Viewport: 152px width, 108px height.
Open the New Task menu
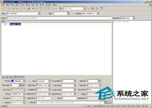pyautogui.click(x=10, y=5)
